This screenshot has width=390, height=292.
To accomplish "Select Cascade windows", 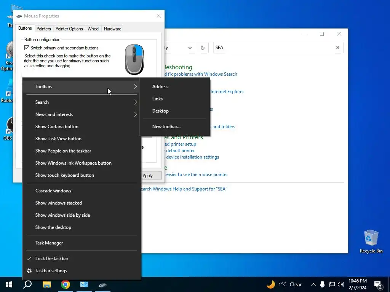I will pos(82,191).
